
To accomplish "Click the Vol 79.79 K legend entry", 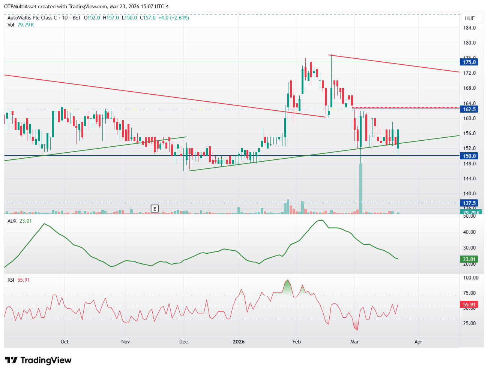I will 21,25.
